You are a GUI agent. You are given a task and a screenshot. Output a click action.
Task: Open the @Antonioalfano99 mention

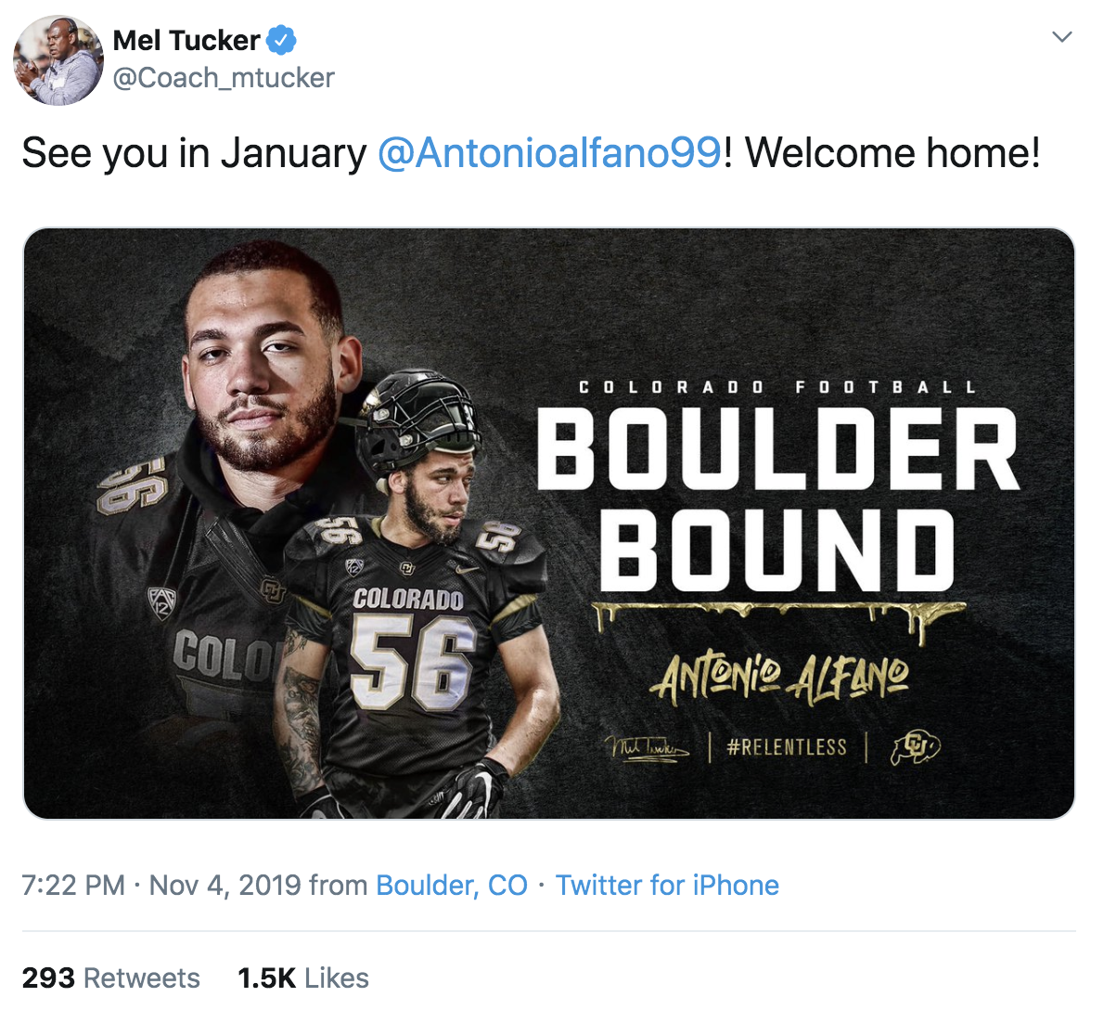(550, 152)
